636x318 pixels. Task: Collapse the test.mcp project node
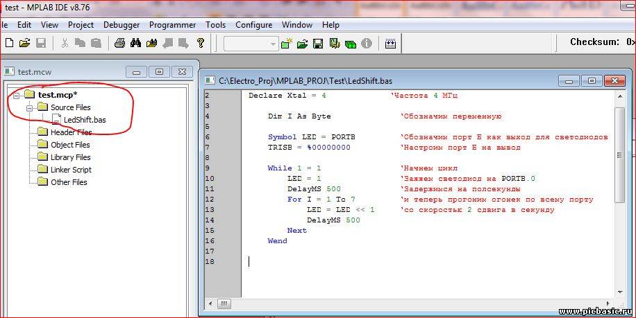point(16,95)
